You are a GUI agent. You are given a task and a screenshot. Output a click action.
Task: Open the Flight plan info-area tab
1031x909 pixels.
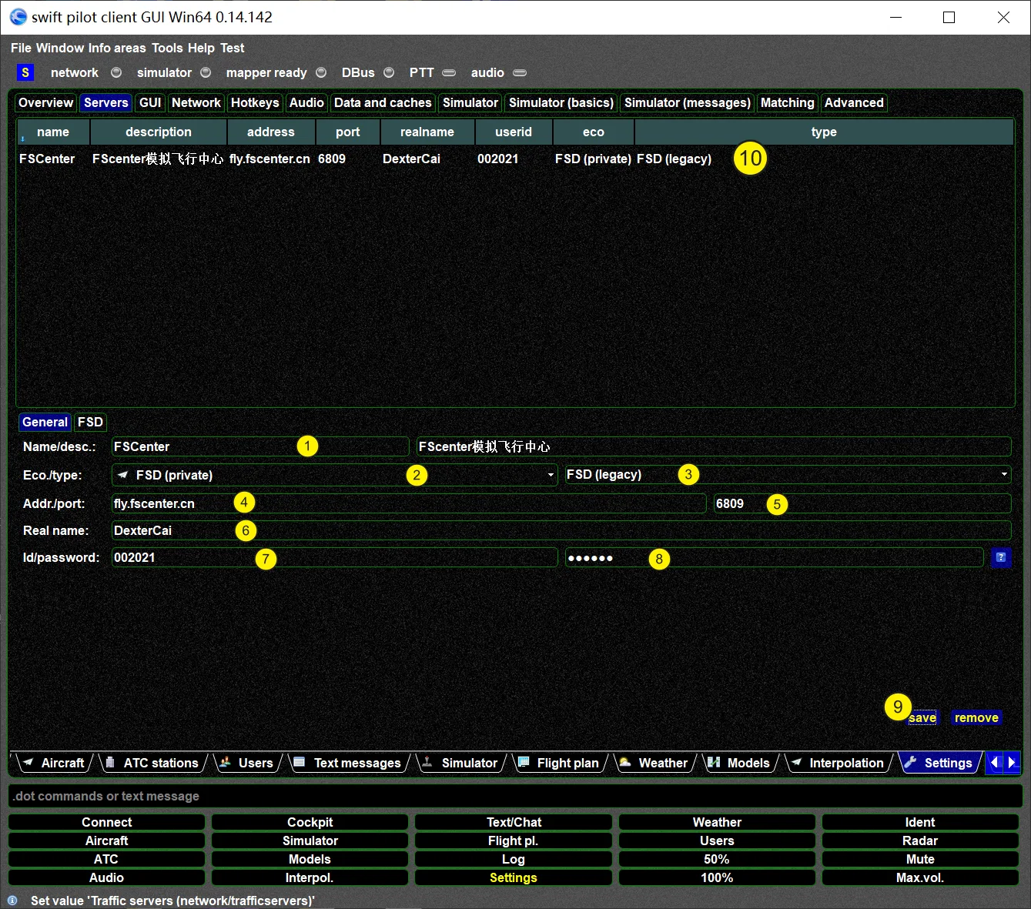(x=559, y=763)
